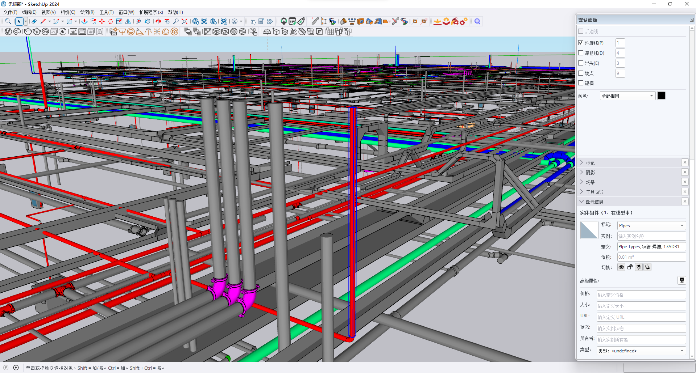Open the 扩展程序(x) extensions menu

click(x=151, y=12)
